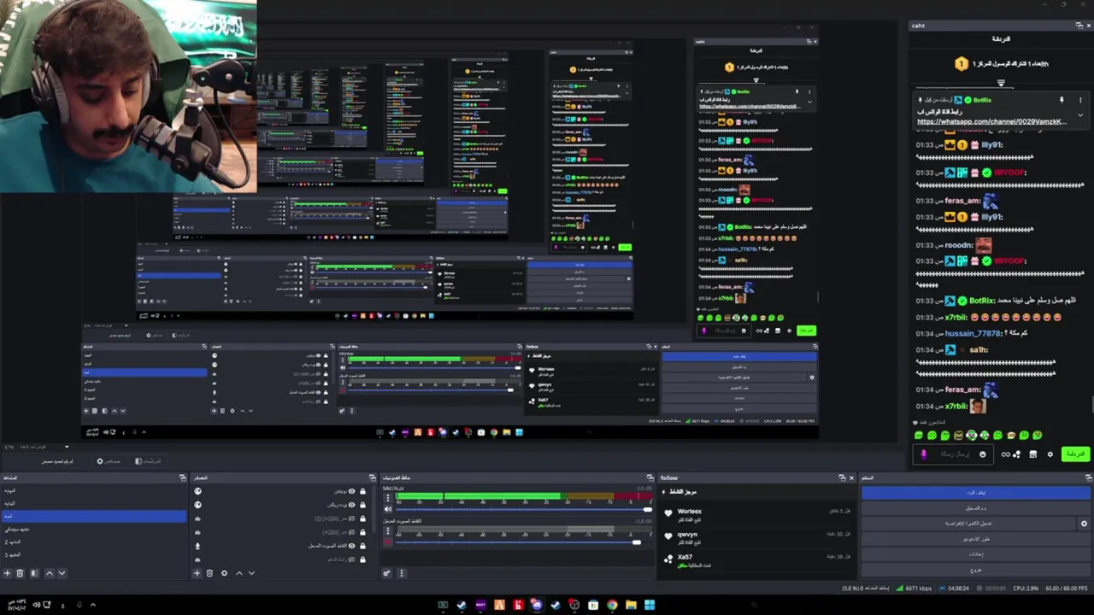Screen dimensions: 1094x615
Task: Open advanced audio properties gear in mixer
Action: [x=387, y=572]
